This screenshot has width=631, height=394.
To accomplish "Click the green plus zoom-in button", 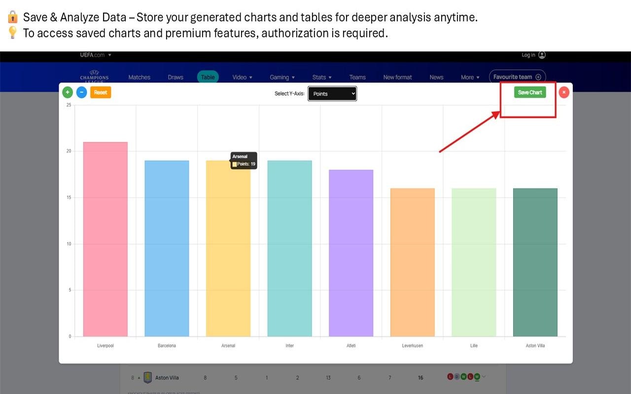I will (x=68, y=92).
